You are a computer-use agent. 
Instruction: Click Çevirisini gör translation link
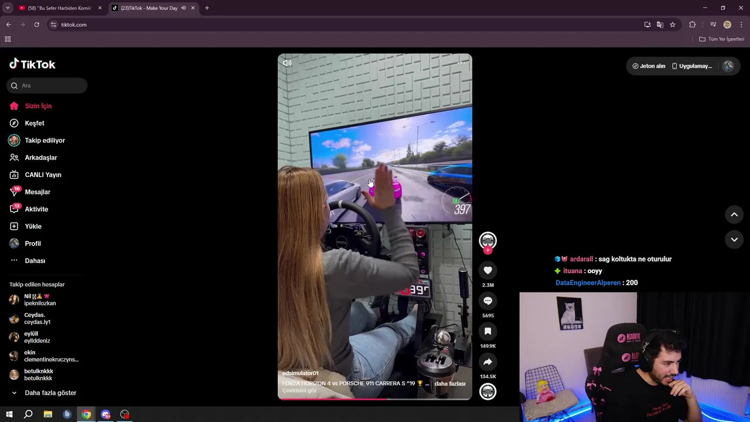pyautogui.click(x=299, y=391)
